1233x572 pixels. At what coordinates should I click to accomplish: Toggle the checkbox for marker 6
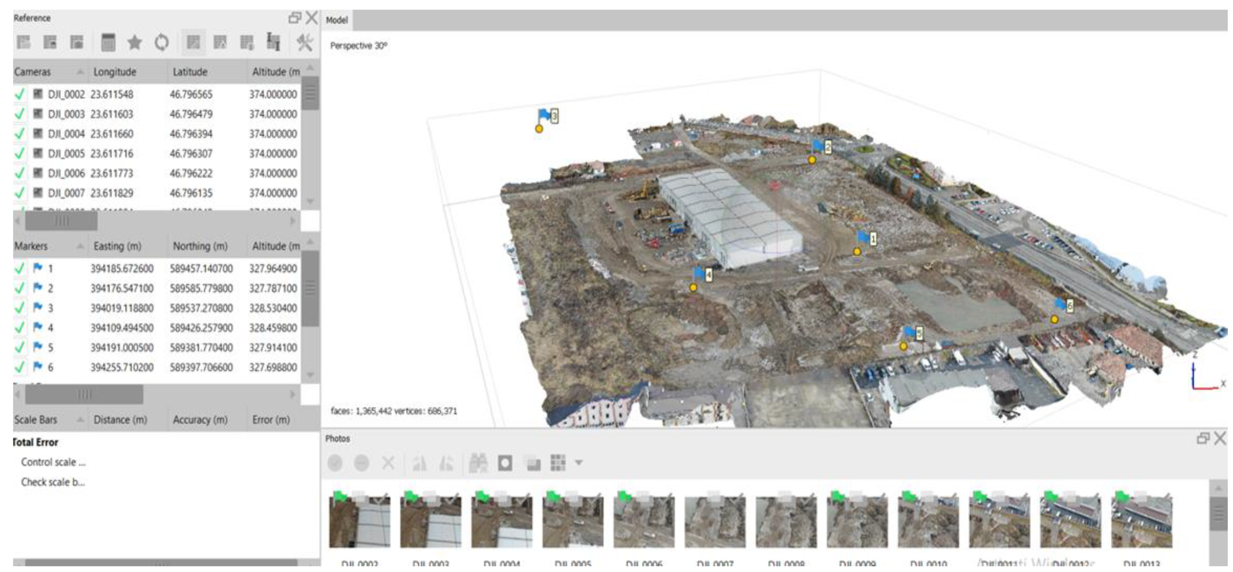pyautogui.click(x=20, y=367)
